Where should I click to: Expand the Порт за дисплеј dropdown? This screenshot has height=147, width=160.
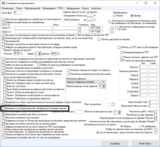(110, 105)
